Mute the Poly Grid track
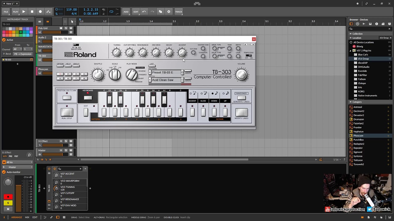Screen dimensions: 394x221 pos(70,28)
